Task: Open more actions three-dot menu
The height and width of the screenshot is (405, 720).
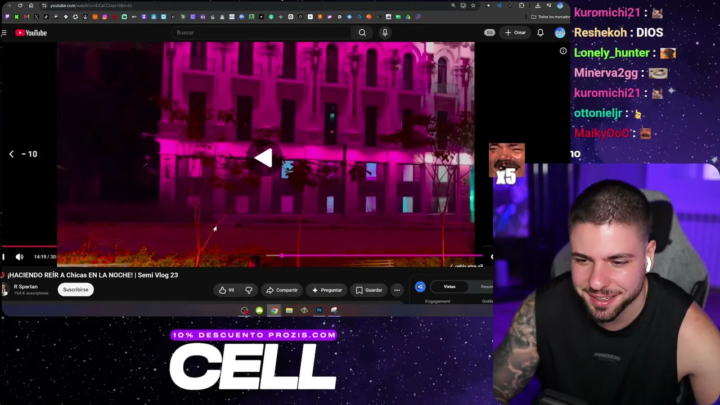Action: pyautogui.click(x=397, y=290)
